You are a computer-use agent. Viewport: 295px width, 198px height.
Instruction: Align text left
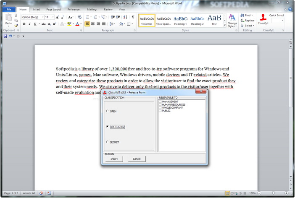pyautogui.click(x=87, y=24)
